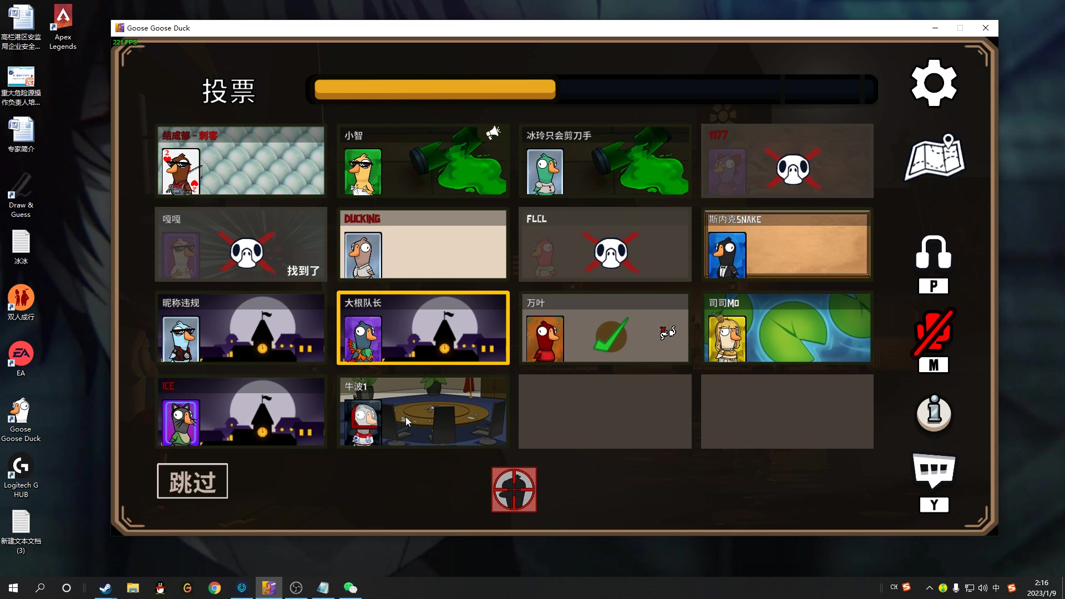Viewport: 1065px width, 599px height.
Task: Open WeChat in the taskbar
Action: point(350,588)
